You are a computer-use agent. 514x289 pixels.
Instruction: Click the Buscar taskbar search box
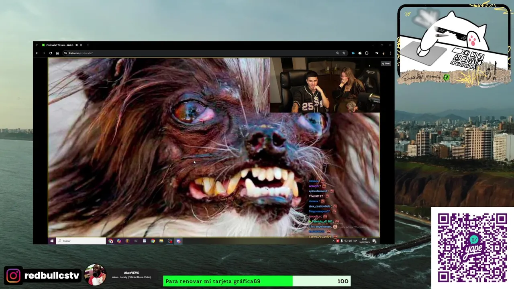pos(81,241)
